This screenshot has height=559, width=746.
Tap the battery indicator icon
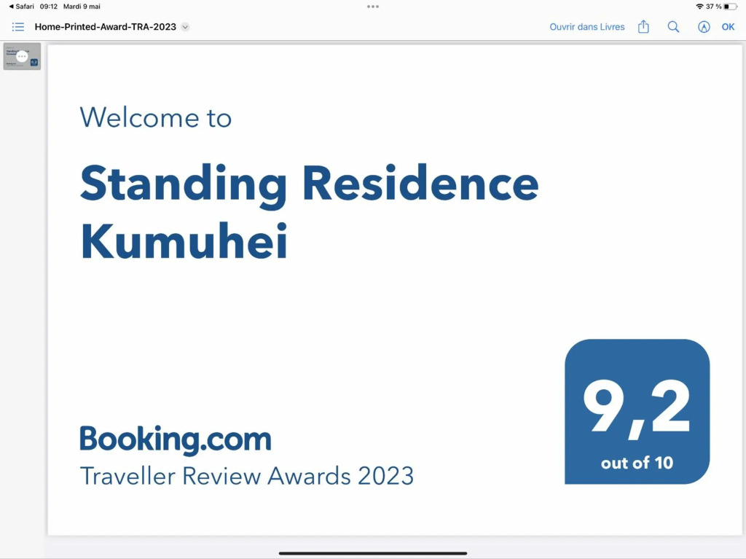click(730, 6)
